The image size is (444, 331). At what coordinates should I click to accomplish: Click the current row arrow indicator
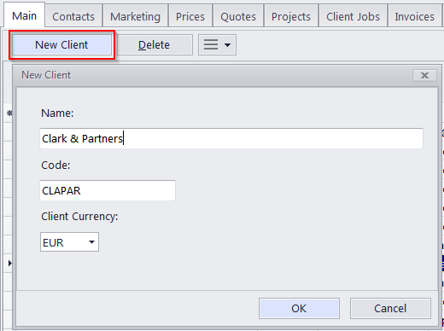click(10, 263)
